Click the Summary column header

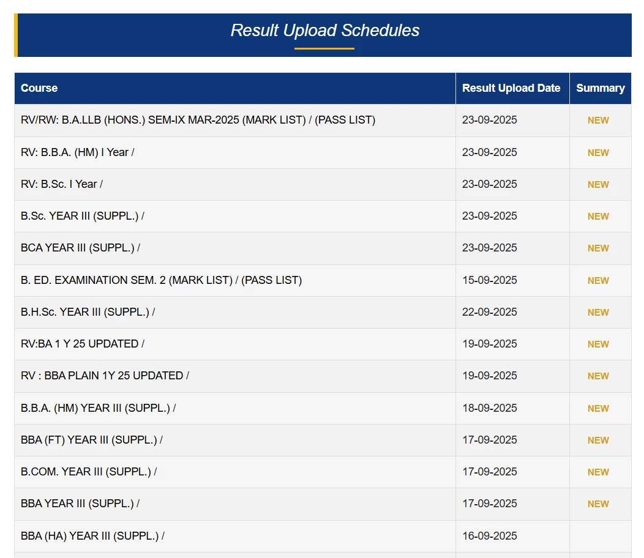click(600, 88)
